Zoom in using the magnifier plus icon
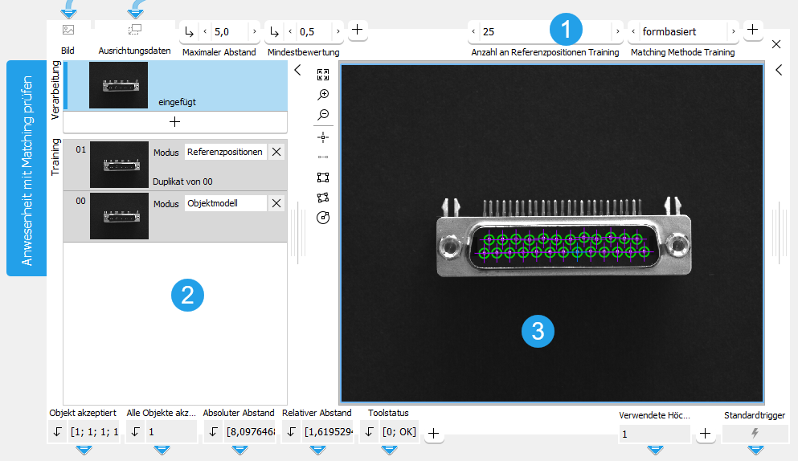The image size is (798, 461). 323,95
